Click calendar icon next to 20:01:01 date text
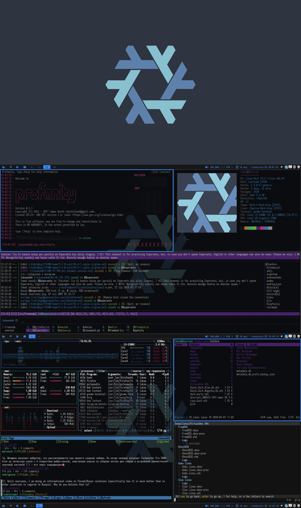Viewport: 301px width, 508px height. click(237, 167)
